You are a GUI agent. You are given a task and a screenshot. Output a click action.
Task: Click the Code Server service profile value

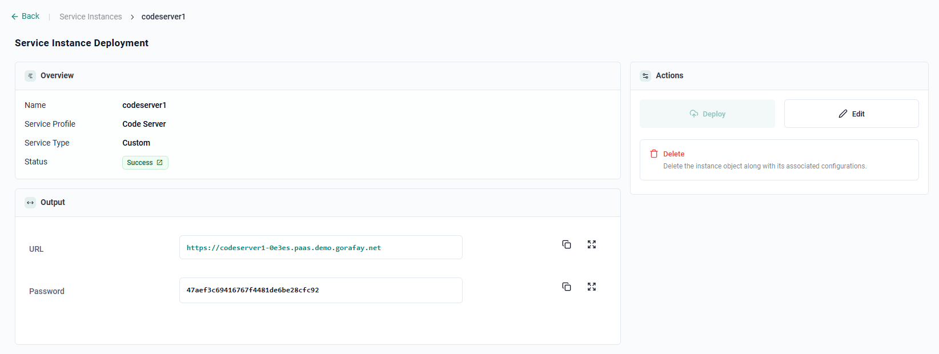coord(144,124)
